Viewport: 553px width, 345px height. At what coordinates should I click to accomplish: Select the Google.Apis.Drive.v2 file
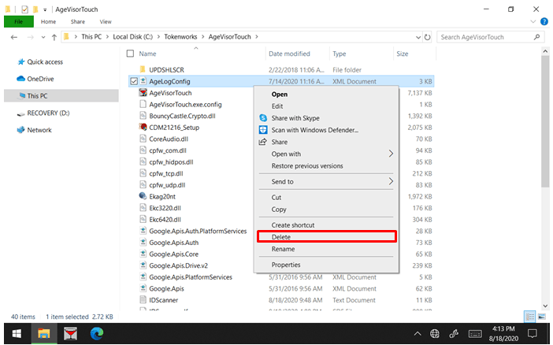tap(178, 265)
